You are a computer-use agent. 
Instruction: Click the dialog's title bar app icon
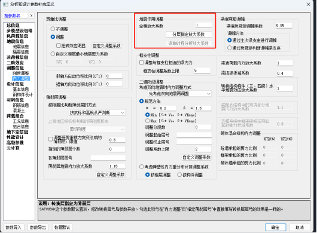point(5,4)
